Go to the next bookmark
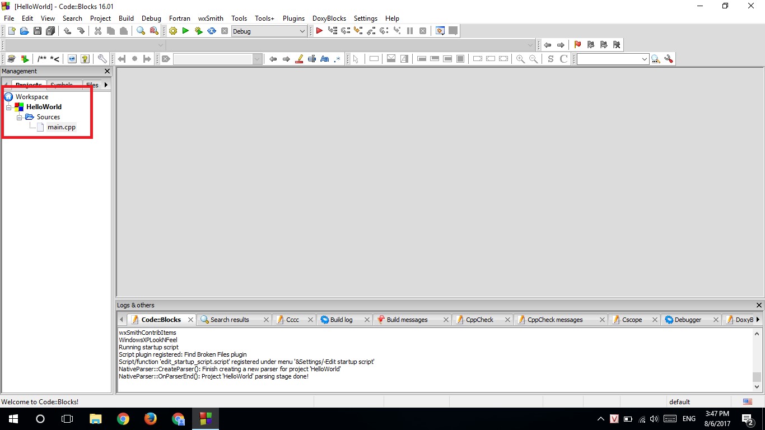Screen dimensions: 765x430 [x=603, y=45]
